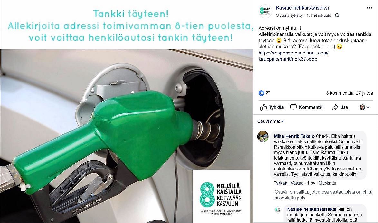
Task: Click the blue like reaction icon
Action: tap(261, 93)
